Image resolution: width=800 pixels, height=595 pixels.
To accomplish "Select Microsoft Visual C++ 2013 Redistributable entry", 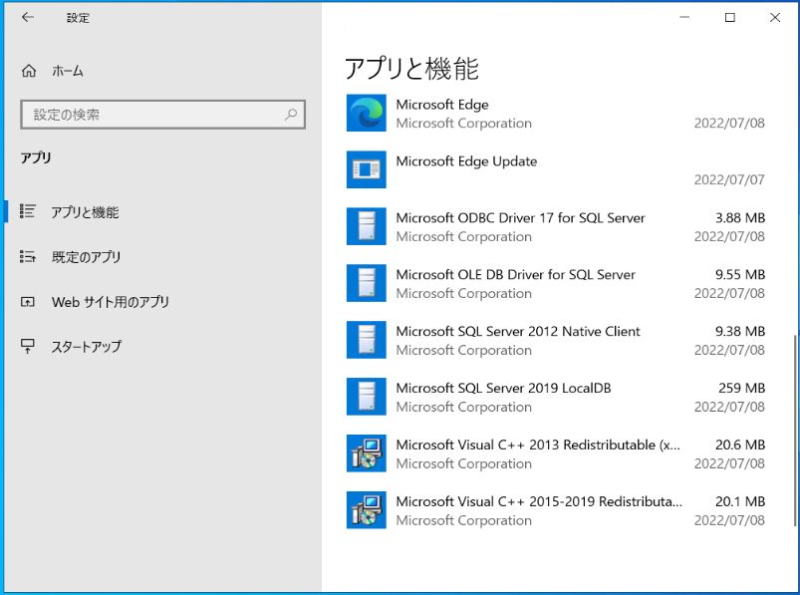I will point(538,445).
